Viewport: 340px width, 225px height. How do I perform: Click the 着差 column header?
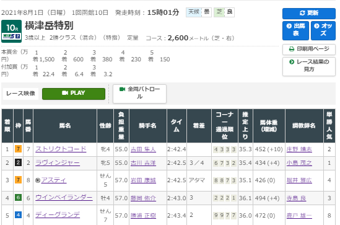199,126
